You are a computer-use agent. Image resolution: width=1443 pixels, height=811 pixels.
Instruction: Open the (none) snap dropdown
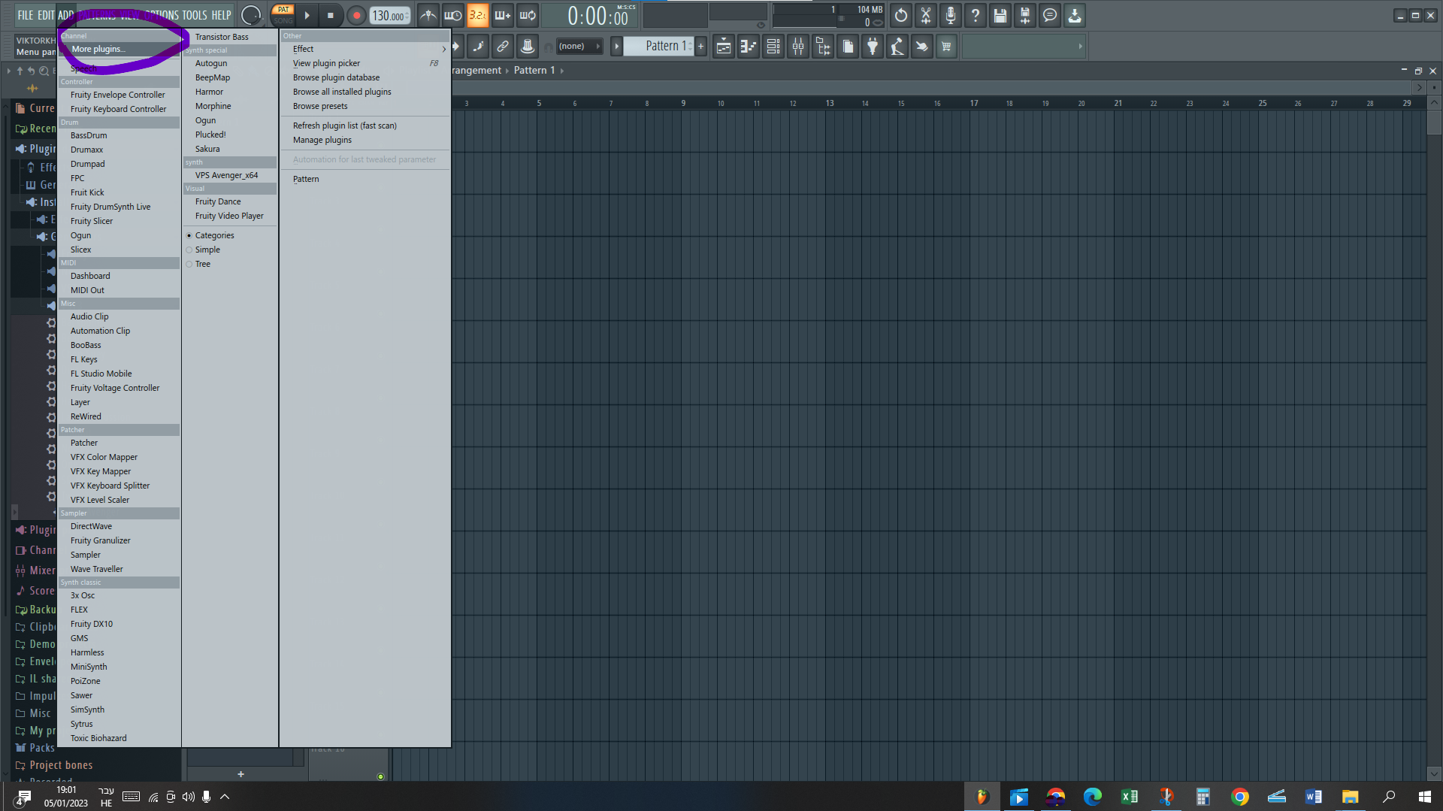[x=579, y=47]
